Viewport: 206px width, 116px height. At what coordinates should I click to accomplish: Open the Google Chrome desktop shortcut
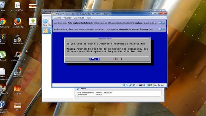click(x=3, y=23)
